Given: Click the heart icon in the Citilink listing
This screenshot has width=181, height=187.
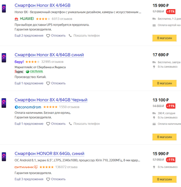Looking at the screenshot, I should pos(48,179).
